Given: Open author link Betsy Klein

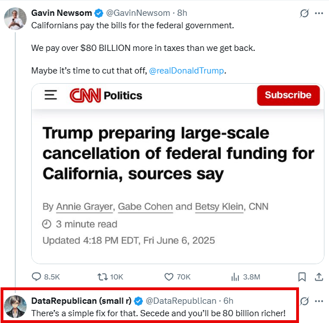Looking at the screenshot, I should point(219,206).
